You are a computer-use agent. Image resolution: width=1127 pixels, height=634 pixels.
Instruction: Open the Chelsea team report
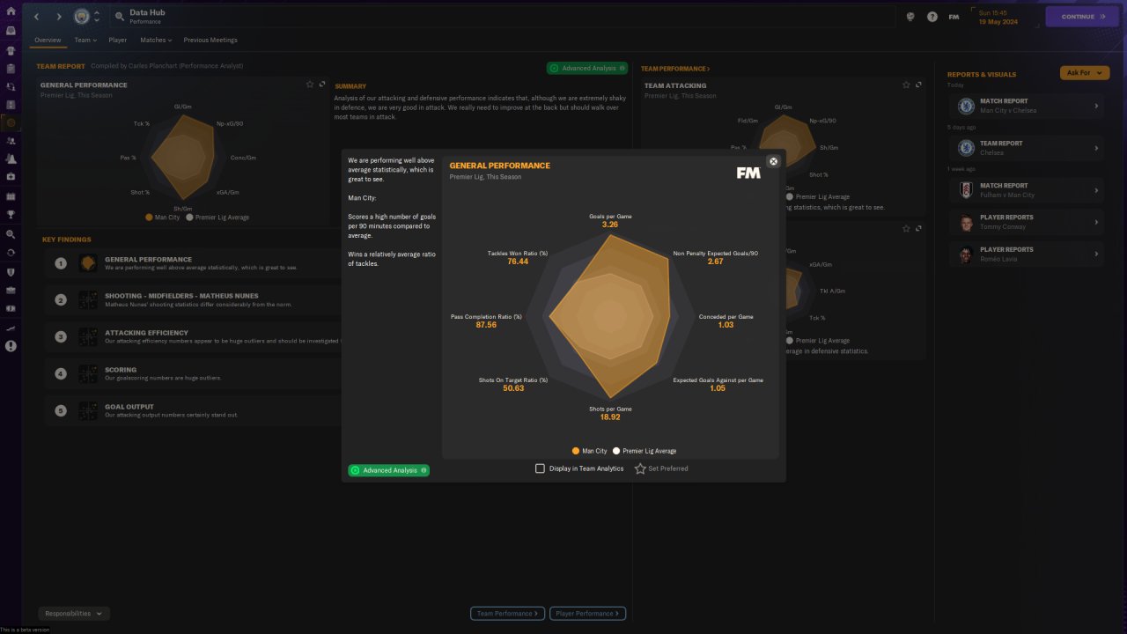click(x=1028, y=148)
